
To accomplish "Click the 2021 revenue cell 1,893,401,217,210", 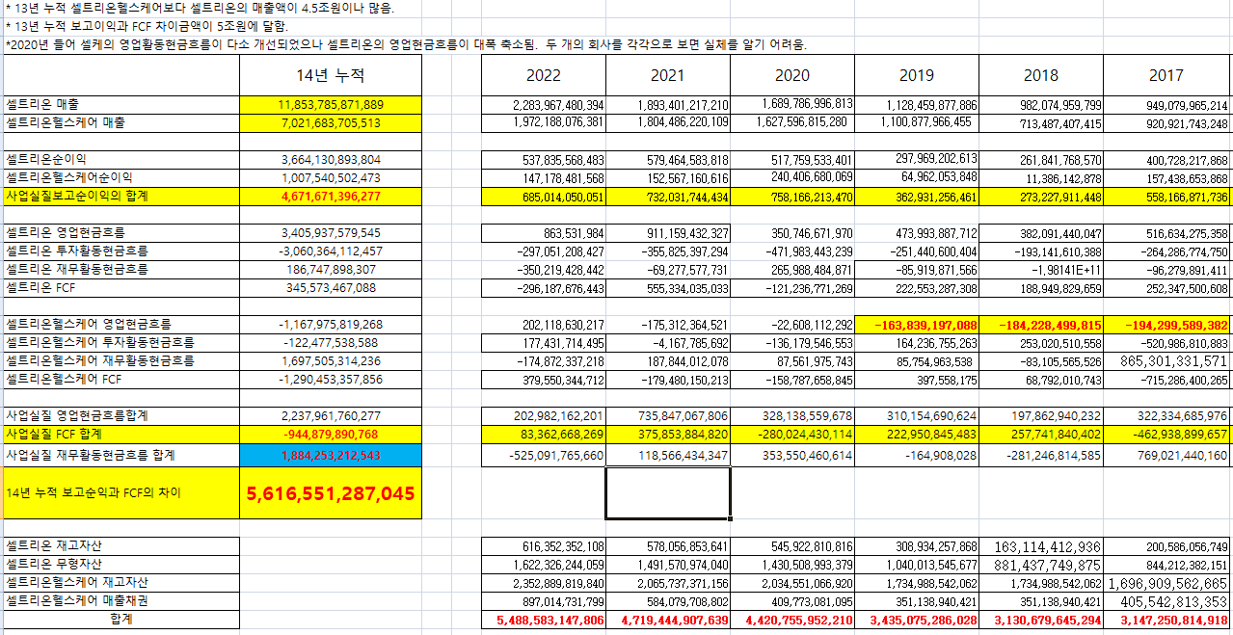I will (668, 104).
